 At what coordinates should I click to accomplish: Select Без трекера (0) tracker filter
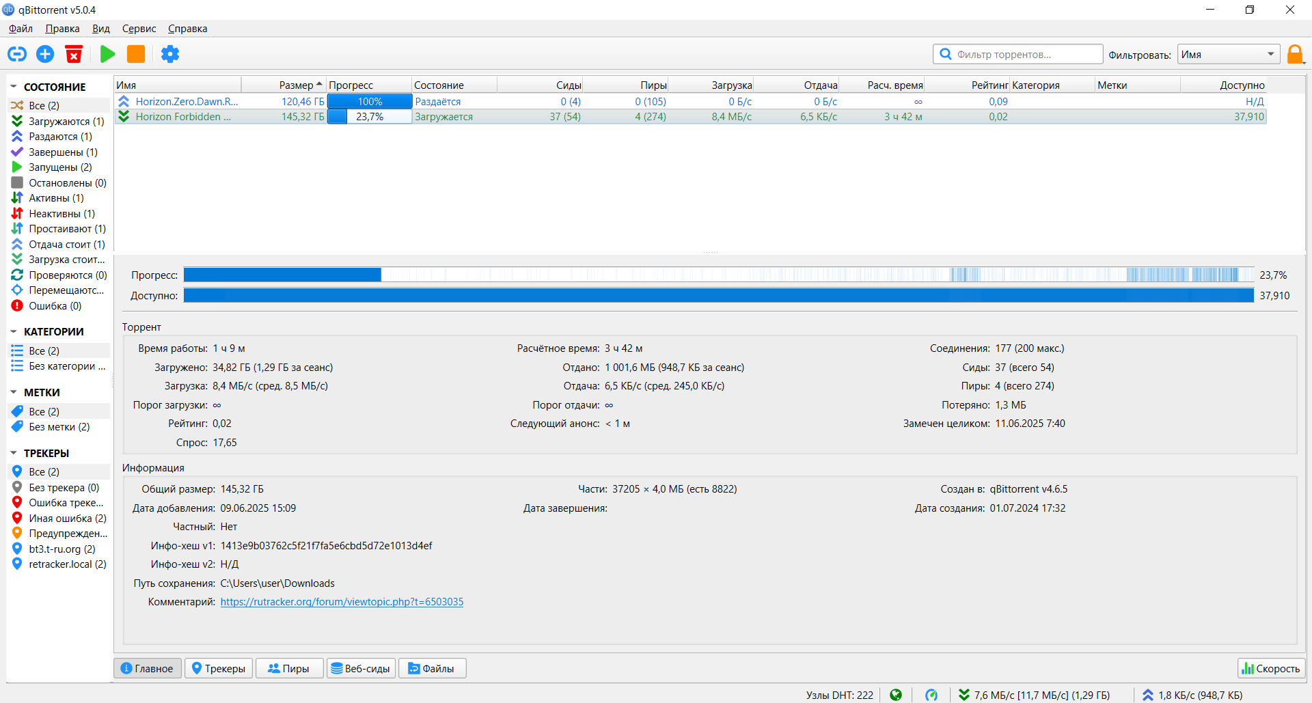[58, 487]
